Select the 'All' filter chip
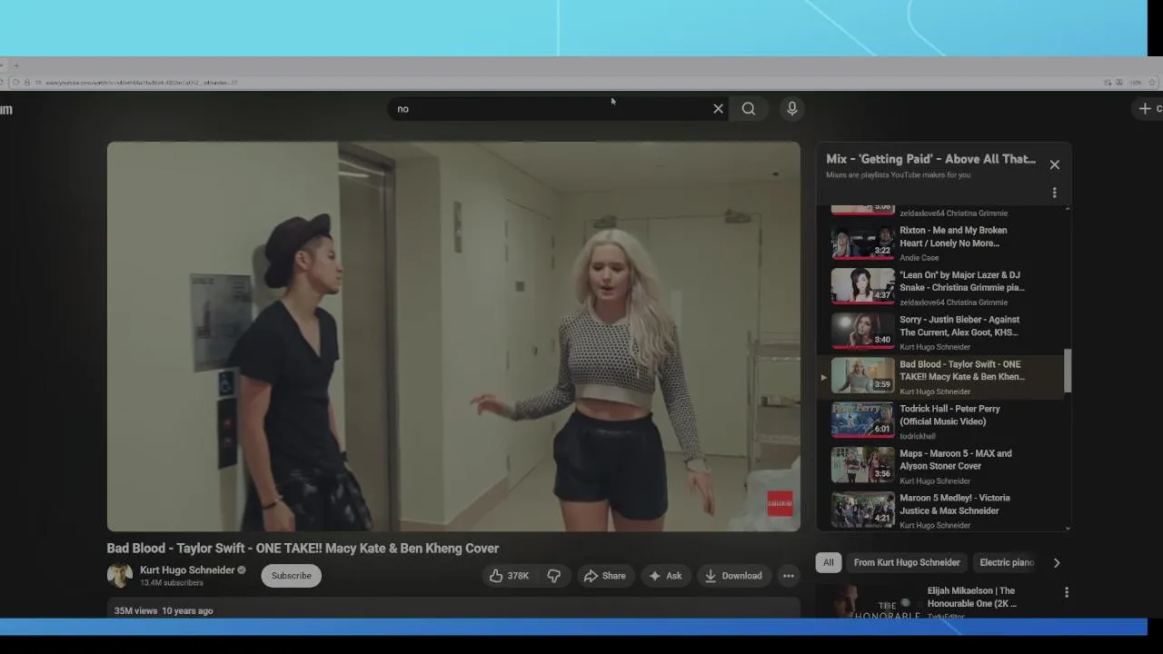 [x=829, y=563]
